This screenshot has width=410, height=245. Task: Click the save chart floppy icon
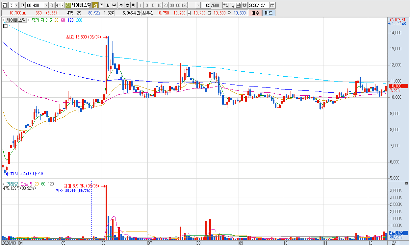coord(238,5)
